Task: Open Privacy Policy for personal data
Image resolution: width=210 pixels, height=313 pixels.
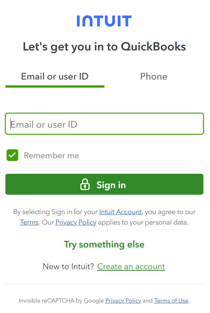Action: point(76,222)
